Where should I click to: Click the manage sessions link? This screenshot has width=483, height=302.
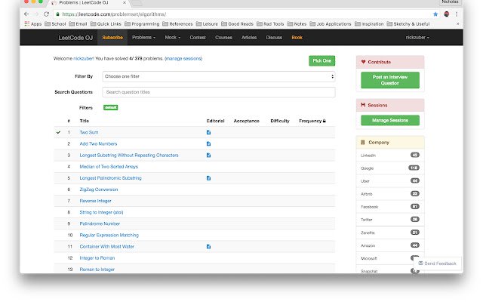tap(183, 59)
